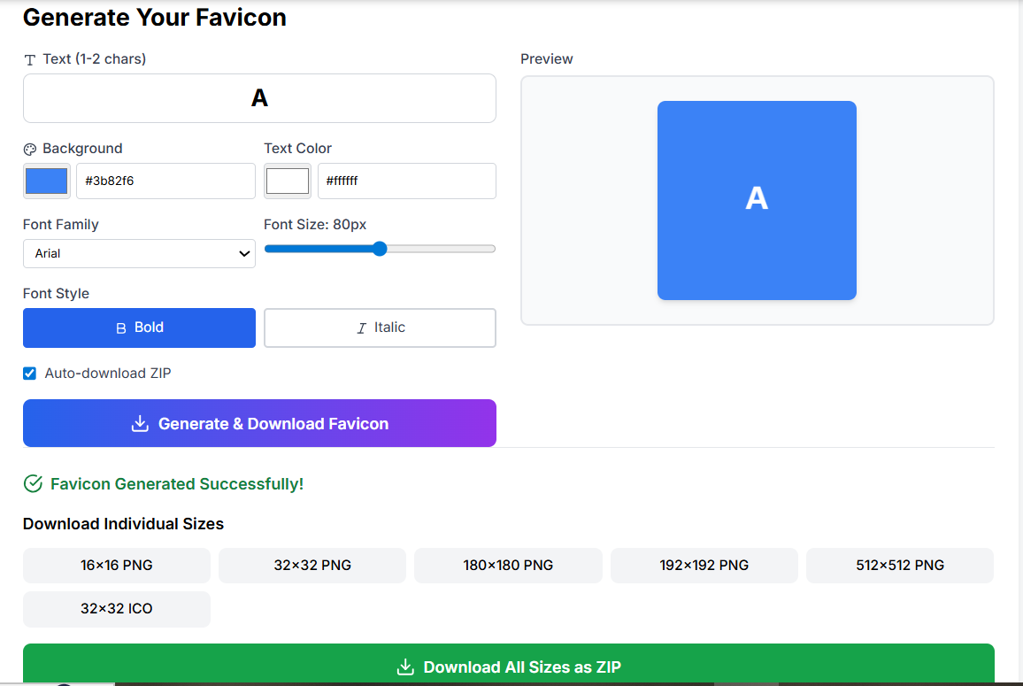Open the blue background color picker swatch
The height and width of the screenshot is (686, 1023).
(x=46, y=181)
